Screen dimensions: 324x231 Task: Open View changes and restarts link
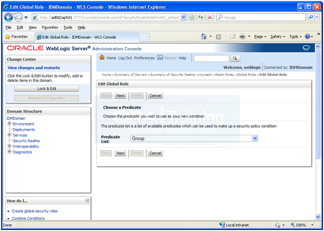[x=34, y=68]
